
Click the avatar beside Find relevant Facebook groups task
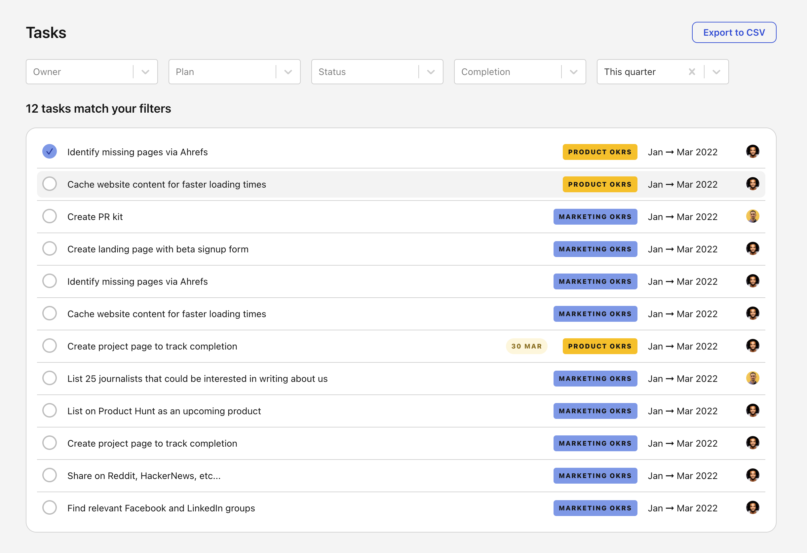point(752,508)
